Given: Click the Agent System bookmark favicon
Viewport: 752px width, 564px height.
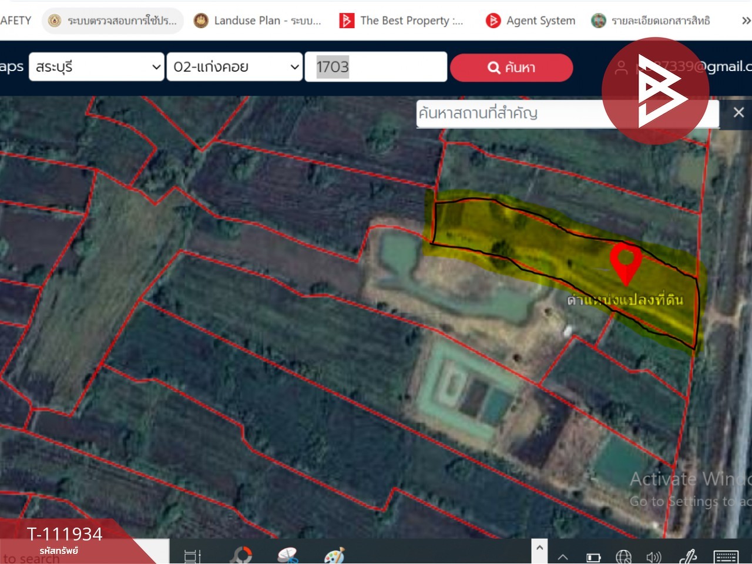Looking at the screenshot, I should (493, 21).
